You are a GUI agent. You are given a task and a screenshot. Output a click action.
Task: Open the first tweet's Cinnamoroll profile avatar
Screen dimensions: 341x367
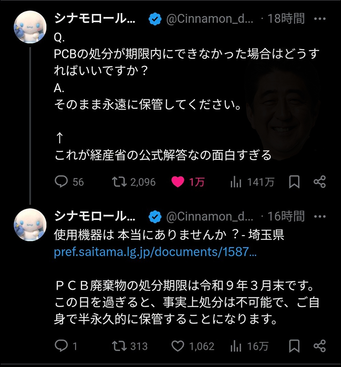[30, 27]
